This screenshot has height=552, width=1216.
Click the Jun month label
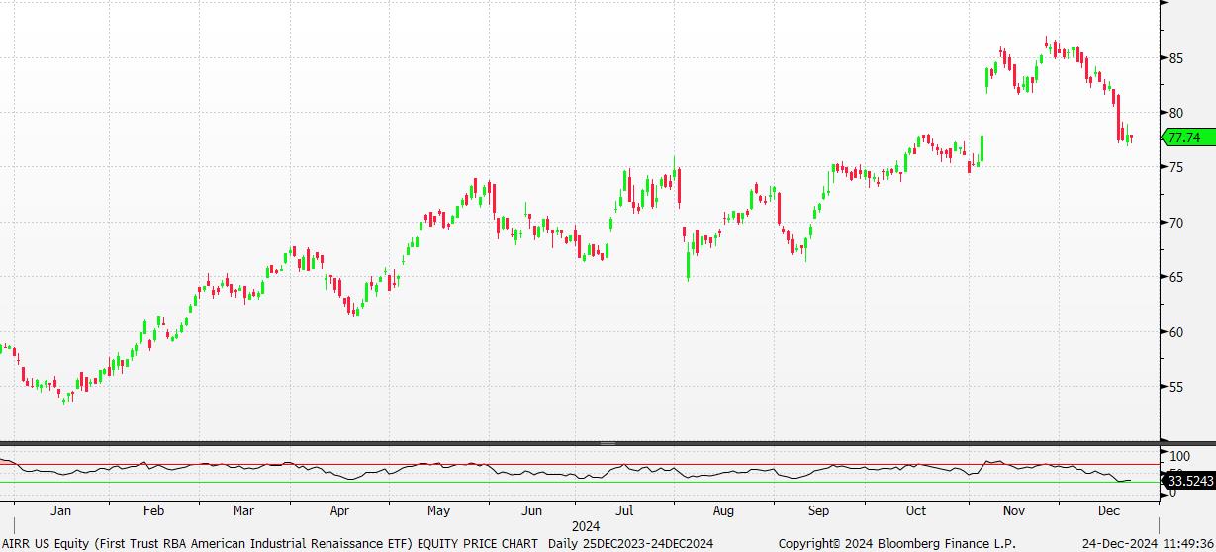click(x=532, y=511)
